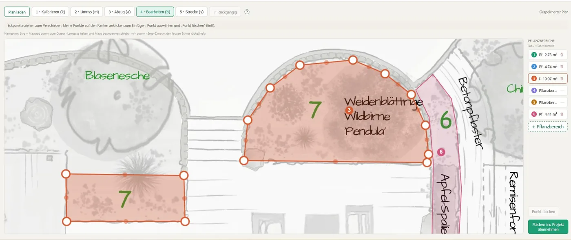Screen dimensions: 571x240
Task: Select the orange rectangle's bottom-right corner handle
Action: point(185,221)
